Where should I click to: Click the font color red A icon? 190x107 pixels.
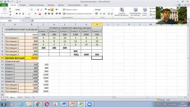coord(40,14)
